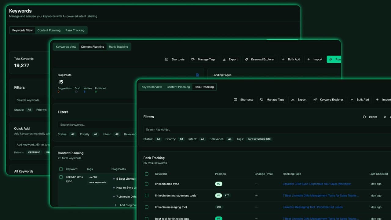
Task: Check linkedin dms sync row in Content Planning table
Action: [x=61, y=177]
